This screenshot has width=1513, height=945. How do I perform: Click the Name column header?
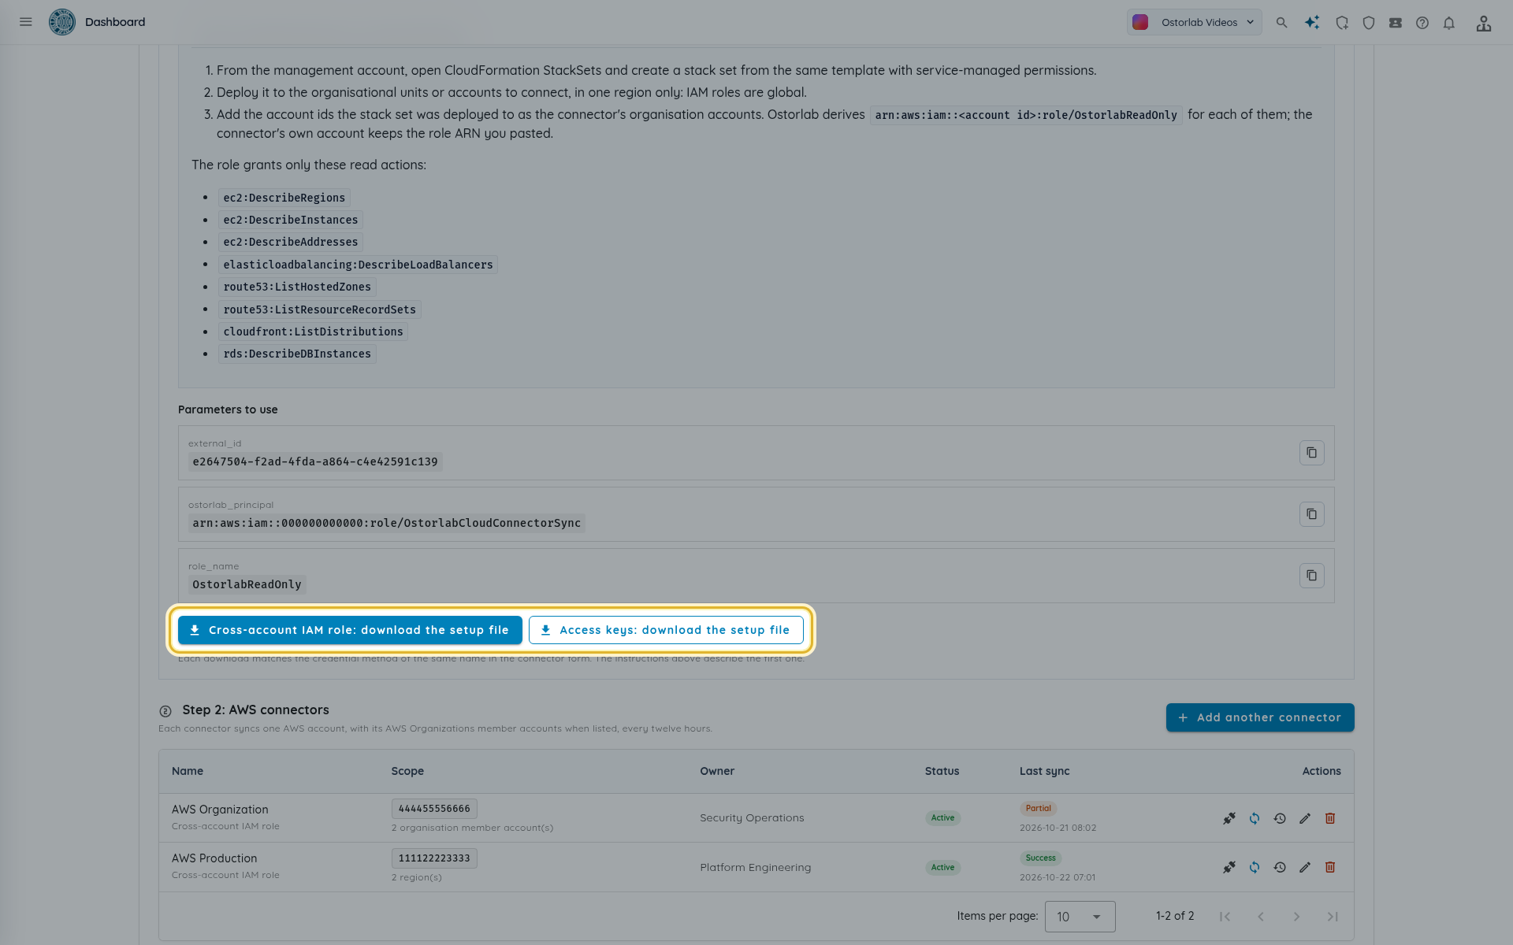[188, 771]
